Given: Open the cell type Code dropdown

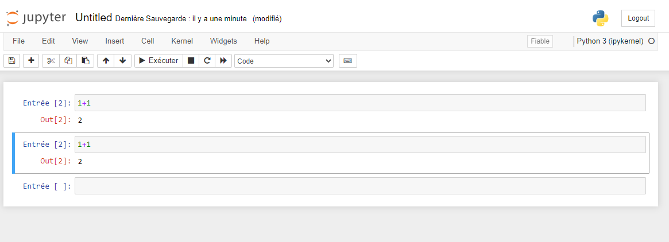Looking at the screenshot, I should tap(284, 61).
